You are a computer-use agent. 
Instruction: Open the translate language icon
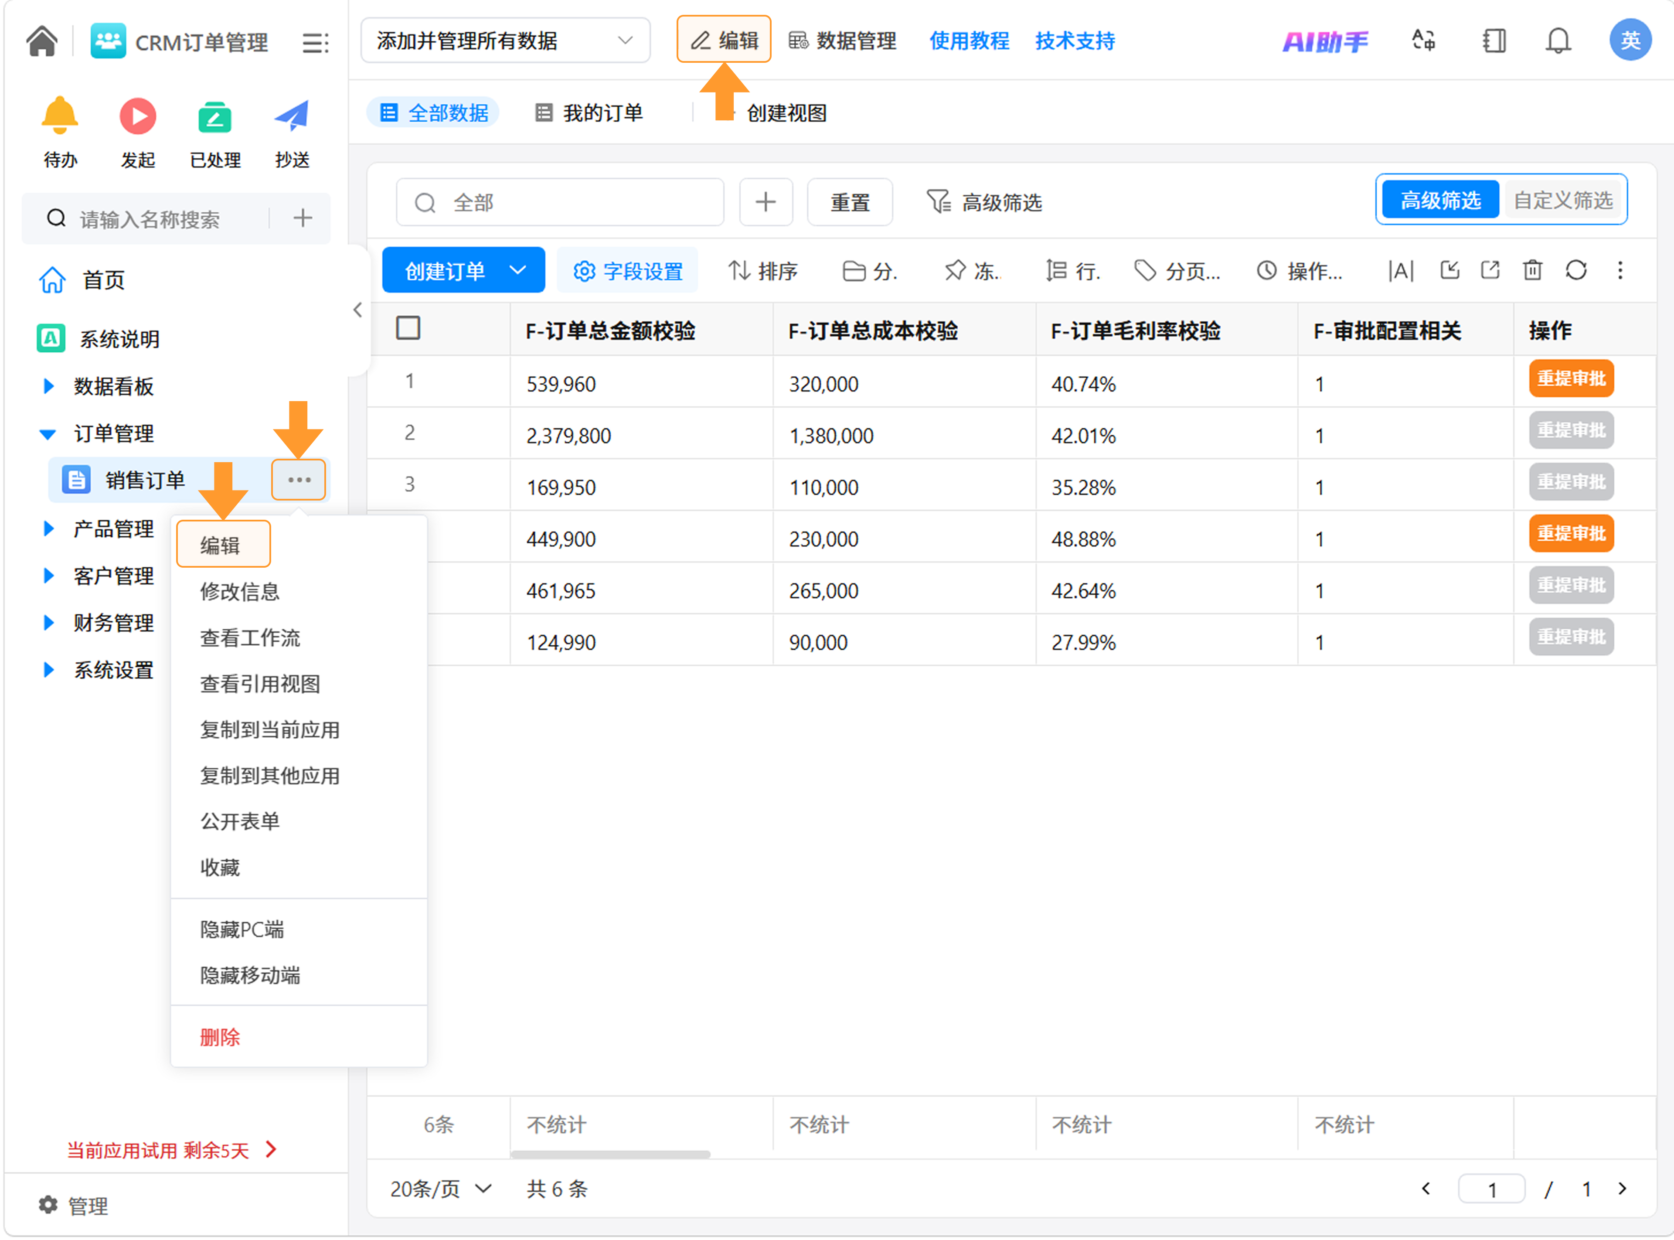(x=1423, y=41)
